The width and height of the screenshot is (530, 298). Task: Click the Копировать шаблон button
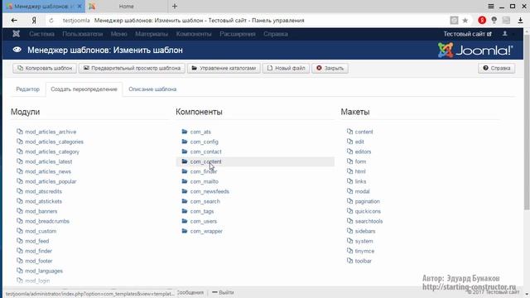point(45,68)
